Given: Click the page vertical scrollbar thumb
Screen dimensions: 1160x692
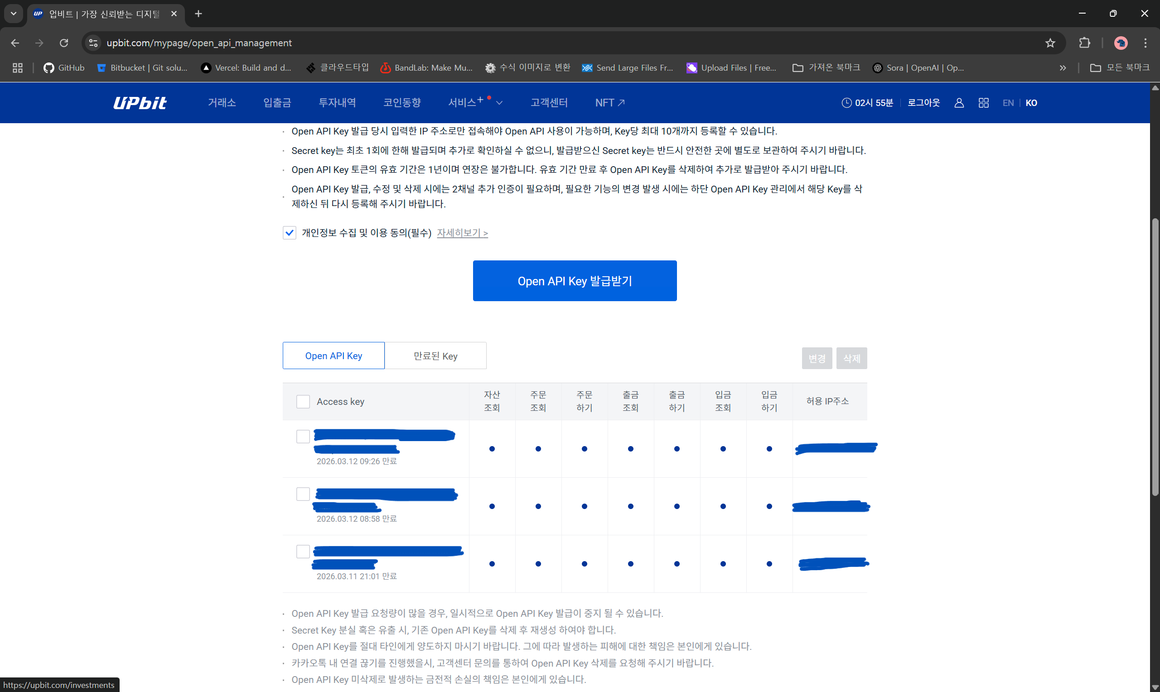Looking at the screenshot, I should (x=1155, y=357).
